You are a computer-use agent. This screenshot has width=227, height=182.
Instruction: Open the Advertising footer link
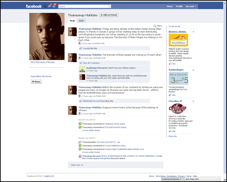click(x=161, y=176)
